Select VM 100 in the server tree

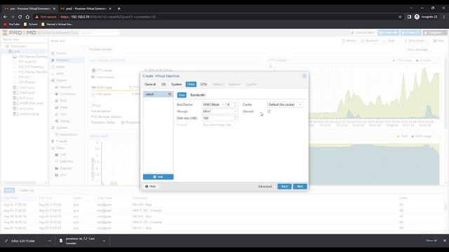point(32,57)
